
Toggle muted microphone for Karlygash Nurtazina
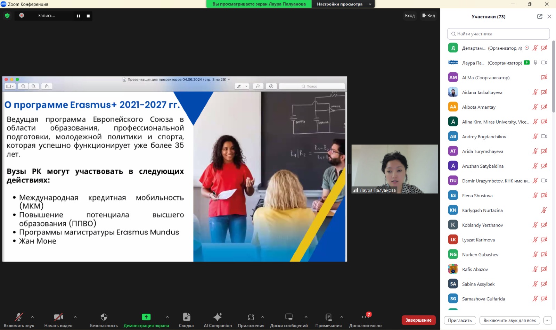[544, 210]
